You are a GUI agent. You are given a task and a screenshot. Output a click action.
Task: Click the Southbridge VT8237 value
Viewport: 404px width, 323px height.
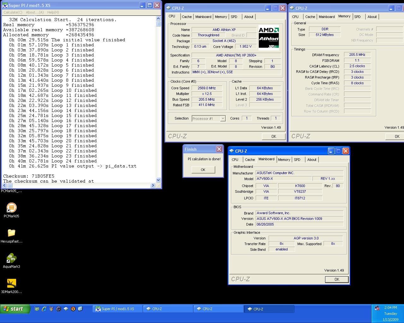(300, 191)
